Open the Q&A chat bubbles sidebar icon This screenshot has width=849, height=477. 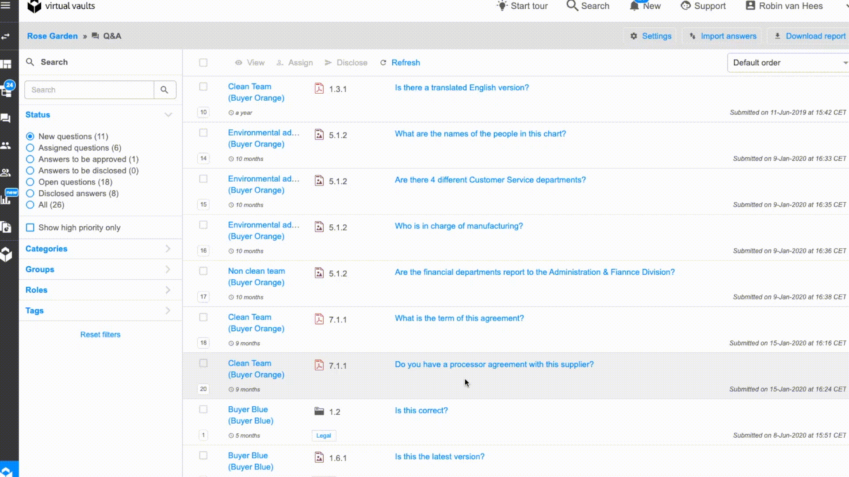click(x=6, y=118)
